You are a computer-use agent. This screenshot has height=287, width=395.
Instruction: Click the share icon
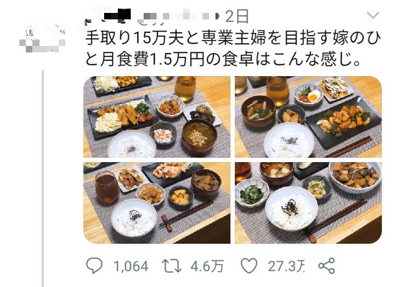click(327, 266)
